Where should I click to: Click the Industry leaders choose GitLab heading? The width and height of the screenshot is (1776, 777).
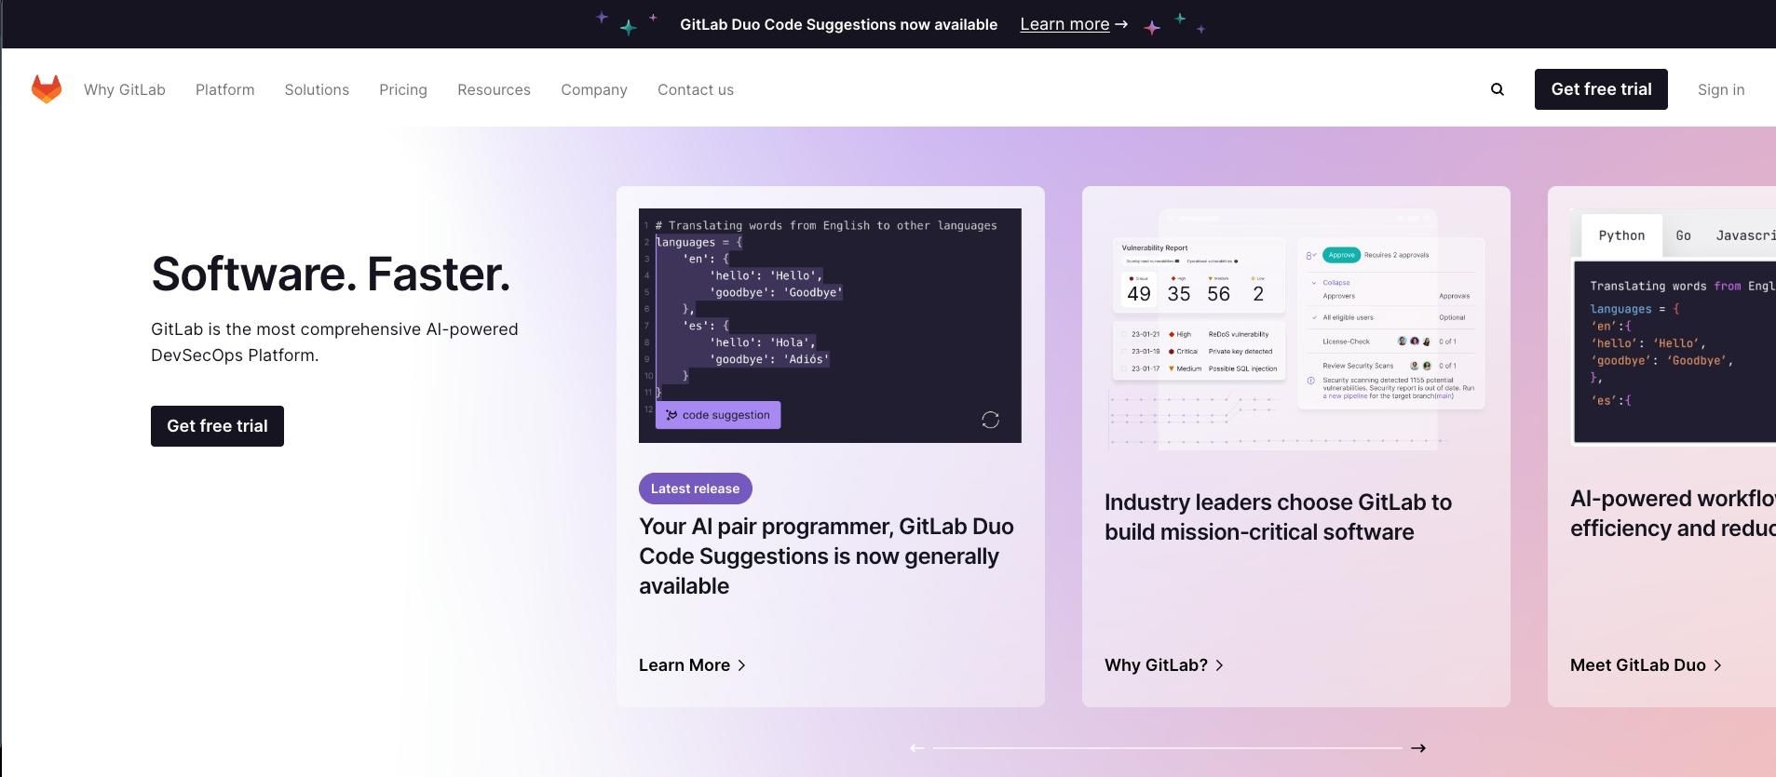pos(1278,517)
